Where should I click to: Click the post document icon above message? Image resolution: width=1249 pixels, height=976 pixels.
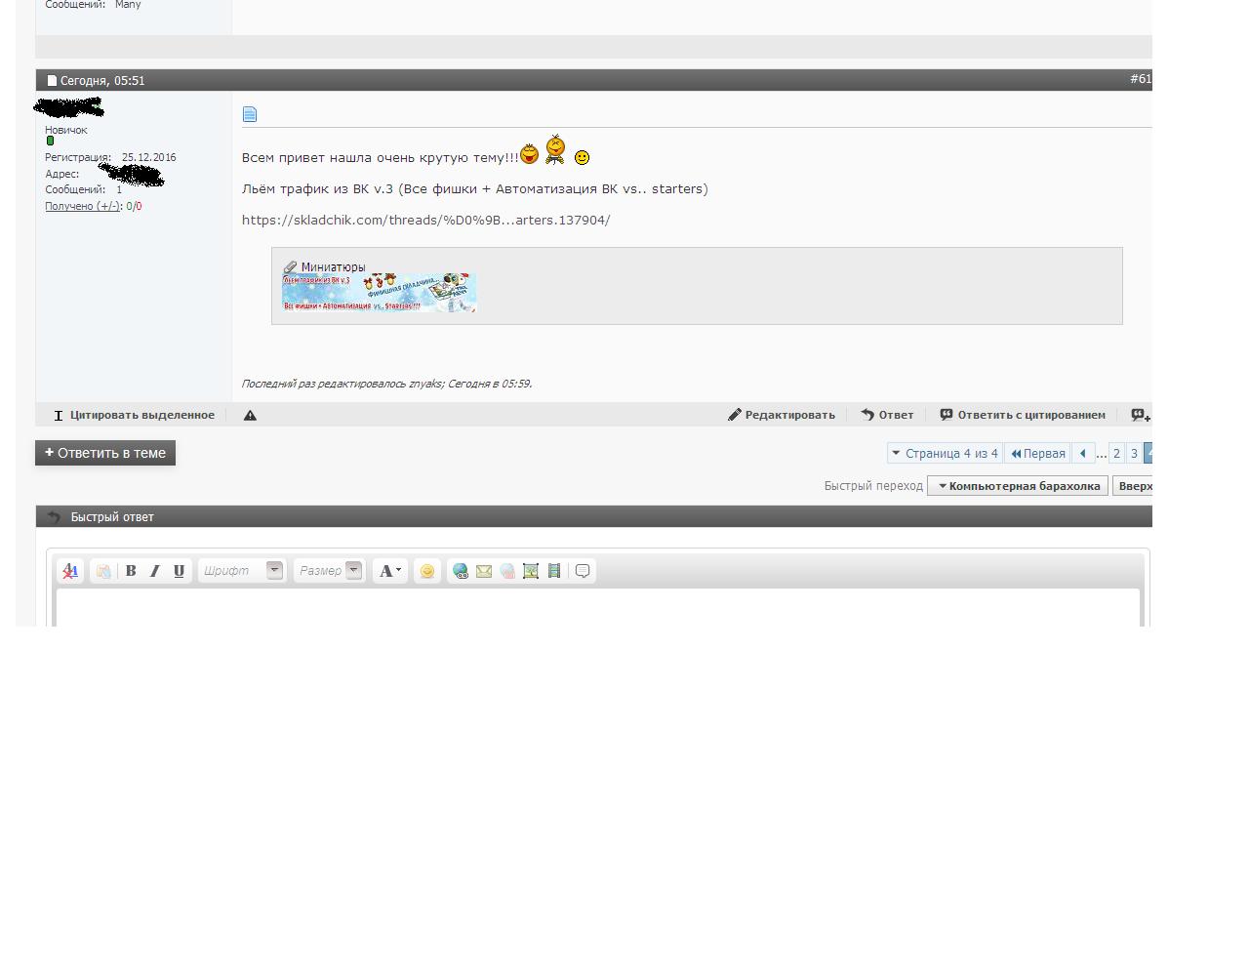pyautogui.click(x=250, y=114)
